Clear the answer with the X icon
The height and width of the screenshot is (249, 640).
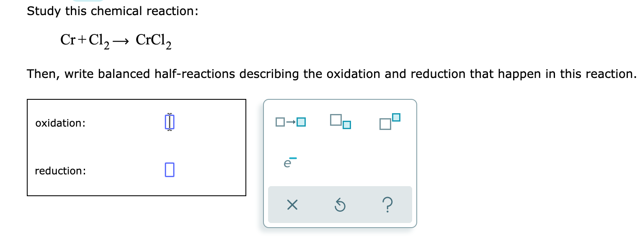pos(292,205)
